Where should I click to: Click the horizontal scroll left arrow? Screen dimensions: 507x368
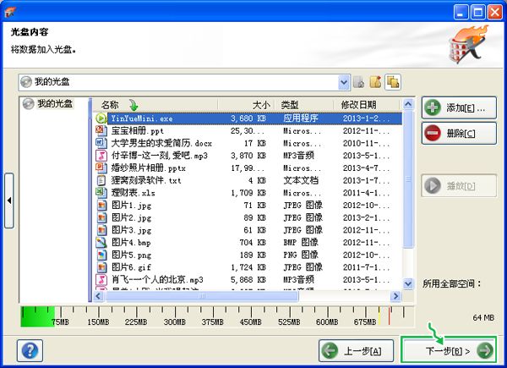coord(99,296)
